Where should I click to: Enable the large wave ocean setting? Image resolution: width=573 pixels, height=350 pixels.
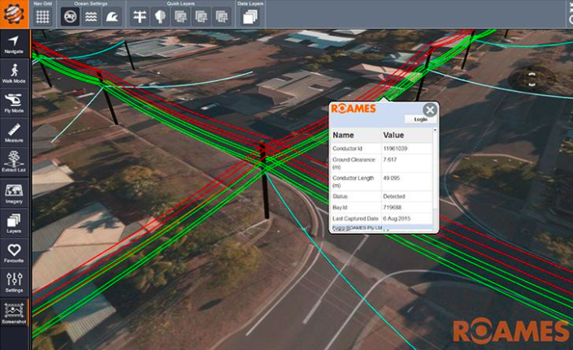tap(113, 16)
